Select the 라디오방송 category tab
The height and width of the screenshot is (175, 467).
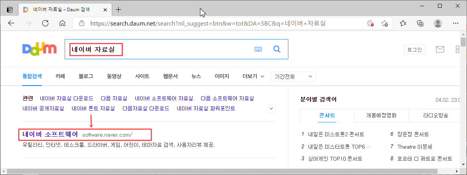point(436,115)
